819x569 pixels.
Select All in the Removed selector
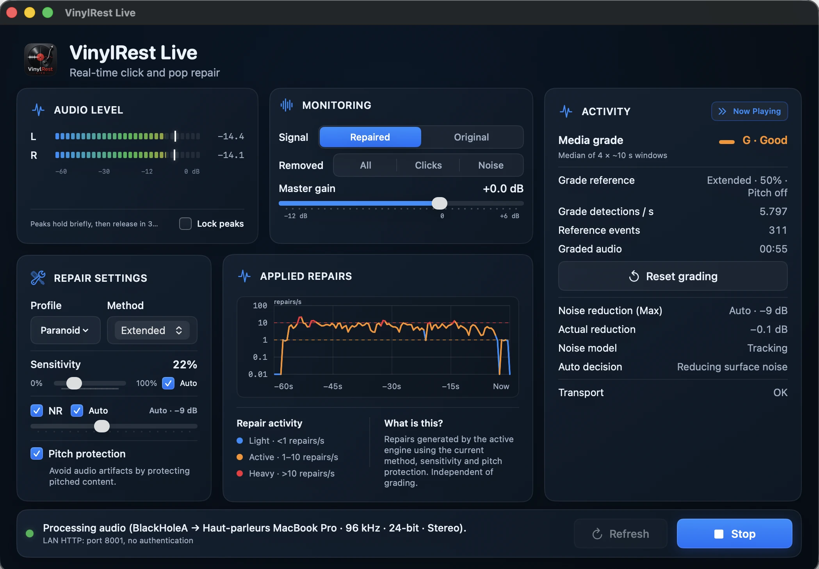tap(365, 165)
